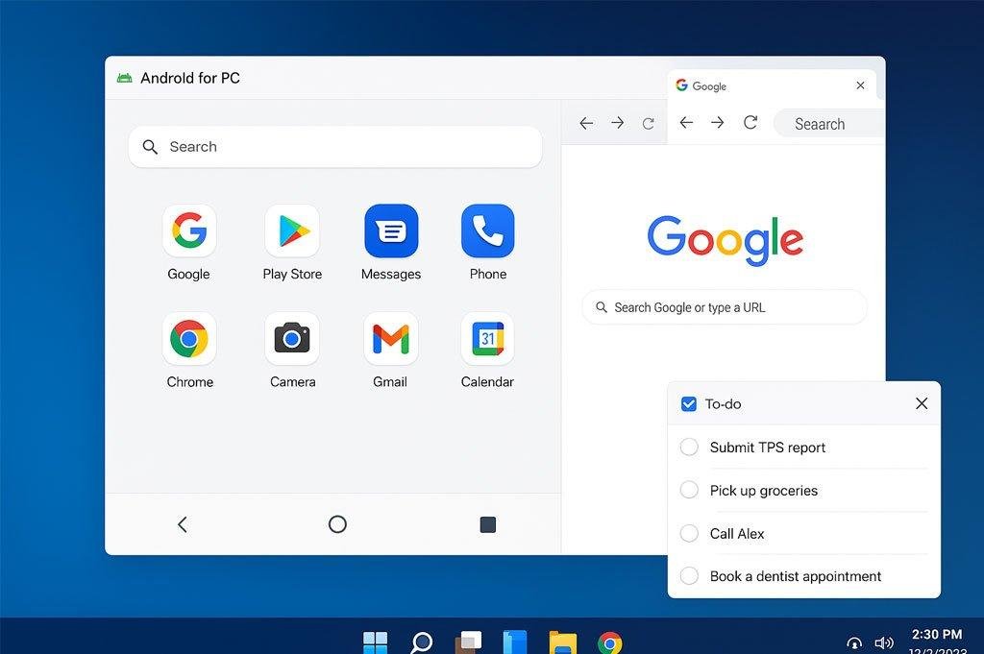Open the Google app
The width and height of the screenshot is (984, 654).
click(x=189, y=230)
